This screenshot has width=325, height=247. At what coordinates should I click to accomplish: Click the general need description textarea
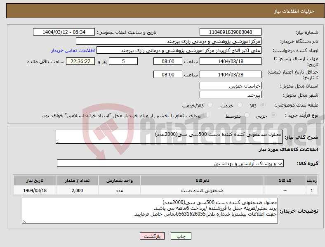[x=169, y=137]
